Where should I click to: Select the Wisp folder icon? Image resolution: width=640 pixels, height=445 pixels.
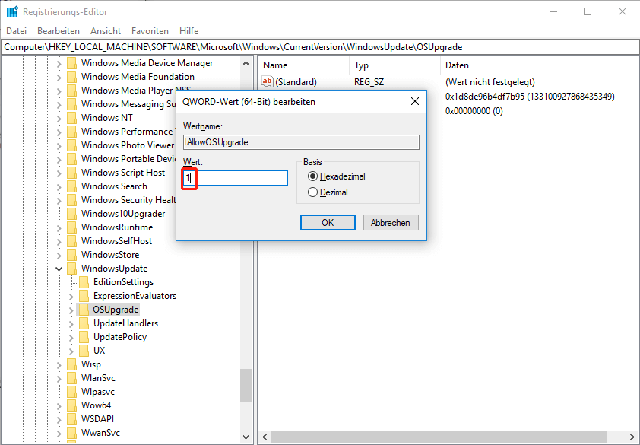point(72,364)
